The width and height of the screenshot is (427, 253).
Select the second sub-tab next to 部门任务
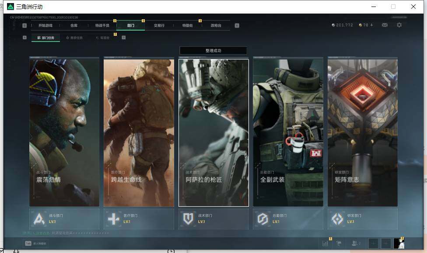(74, 38)
